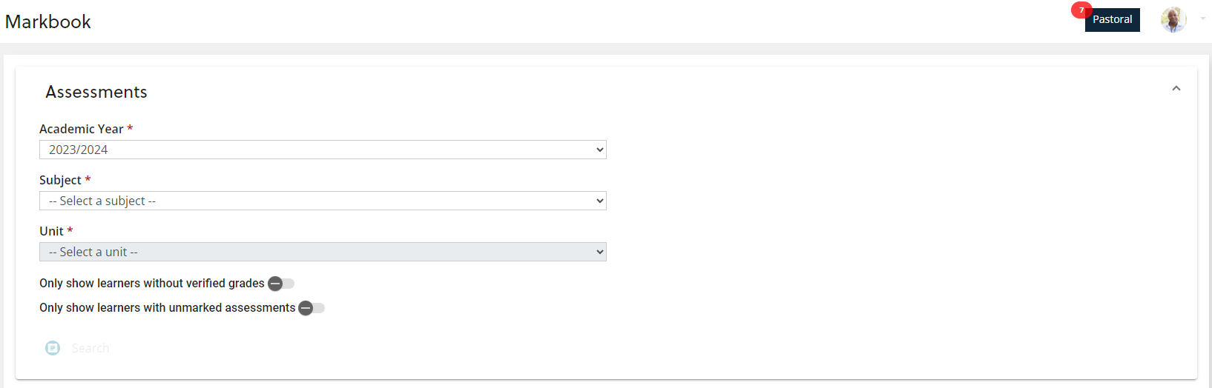Click the 'with unmarked assessments' label text
Viewport: 1212px width, 388px height.
(x=168, y=308)
